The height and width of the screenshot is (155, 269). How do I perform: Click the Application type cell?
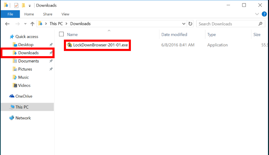(217, 45)
